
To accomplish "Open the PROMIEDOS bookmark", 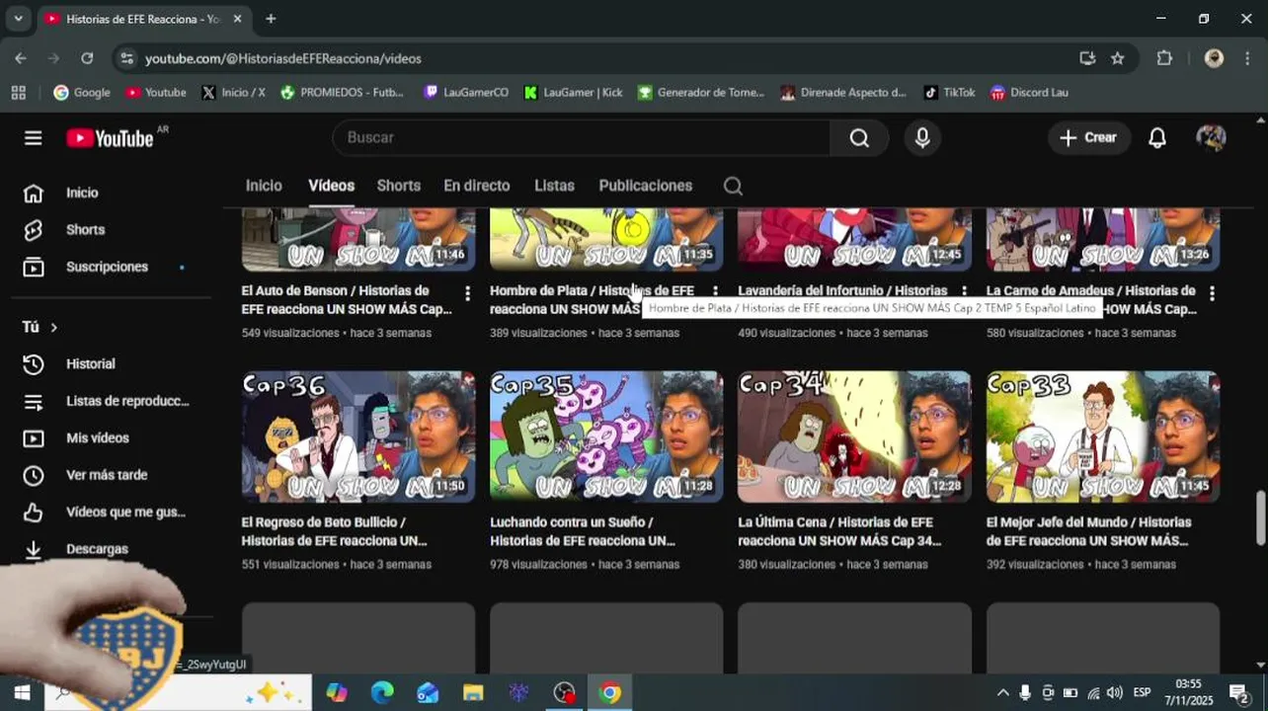I will pos(342,93).
